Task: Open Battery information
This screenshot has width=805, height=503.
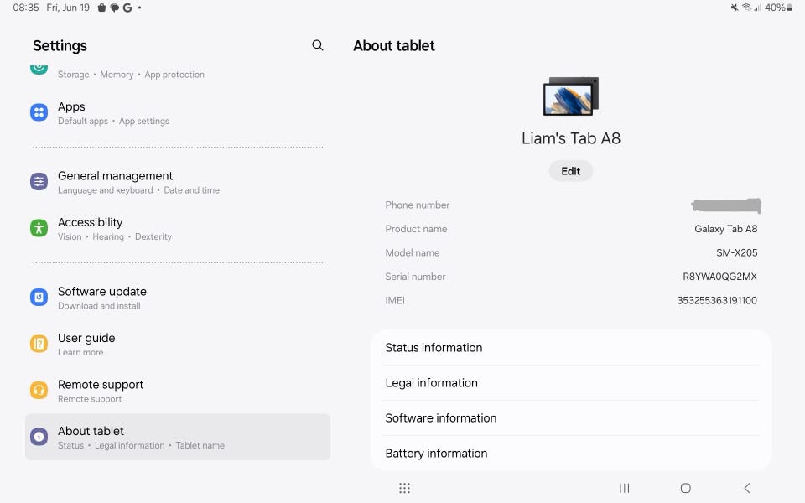Action: click(x=571, y=454)
